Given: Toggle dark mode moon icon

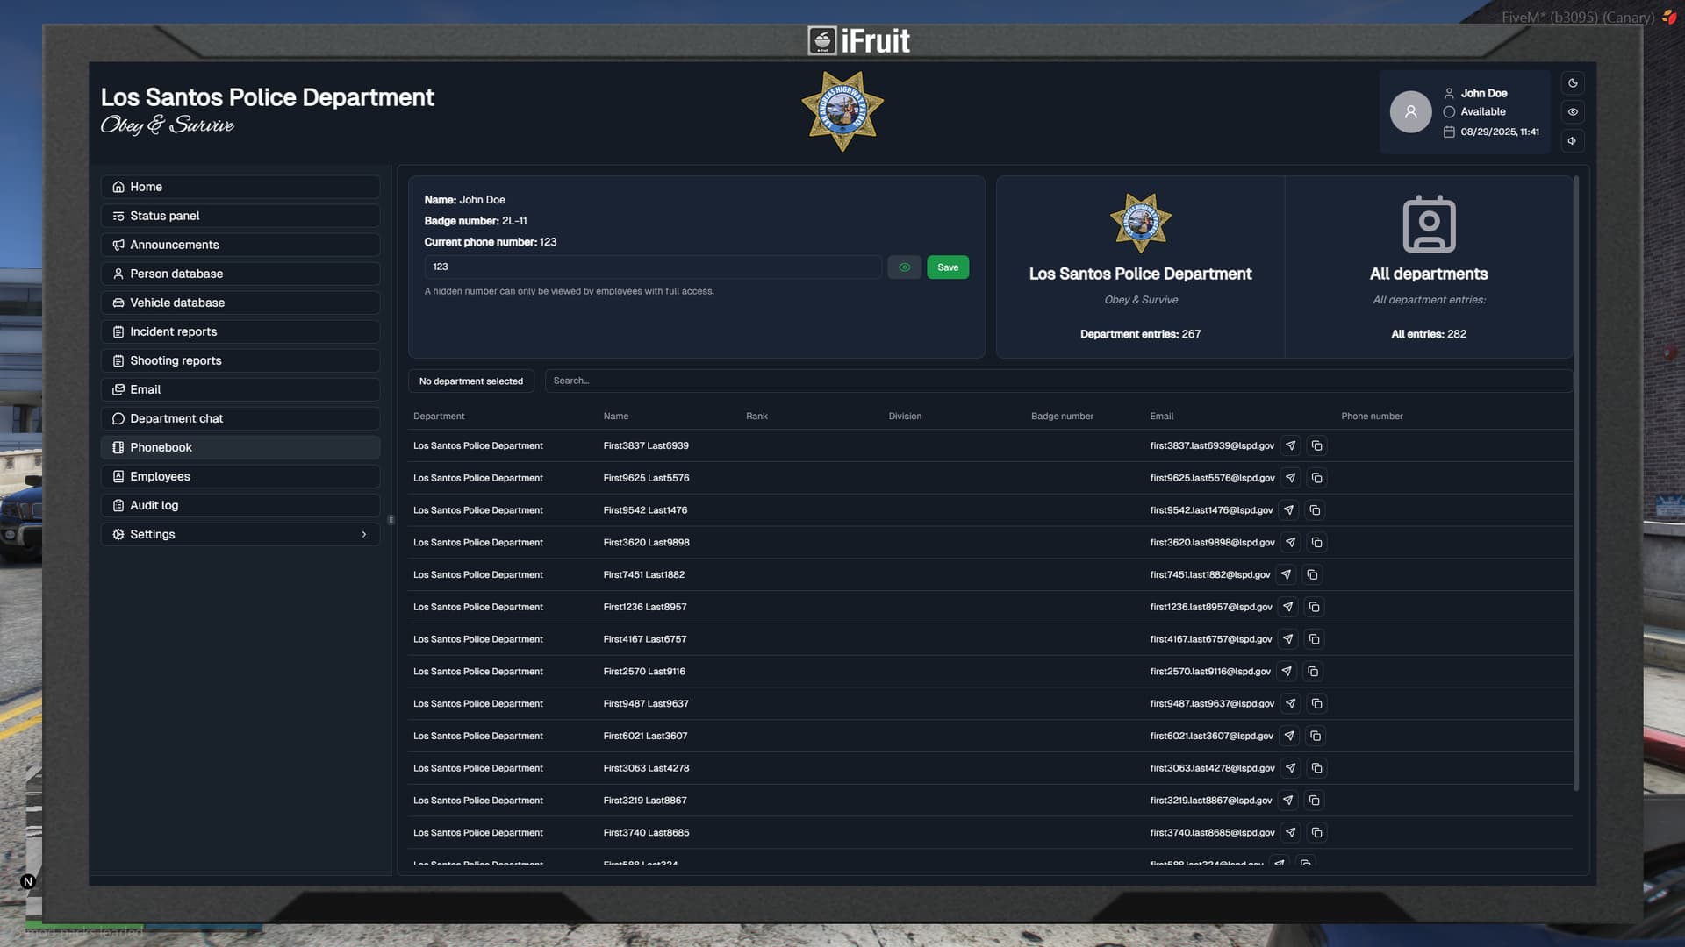Looking at the screenshot, I should point(1573,83).
